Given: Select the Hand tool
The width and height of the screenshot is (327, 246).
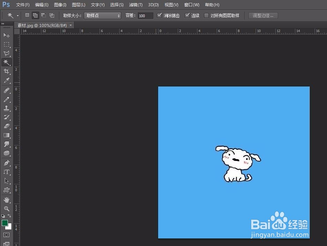Looking at the screenshot, I should coord(7,200).
